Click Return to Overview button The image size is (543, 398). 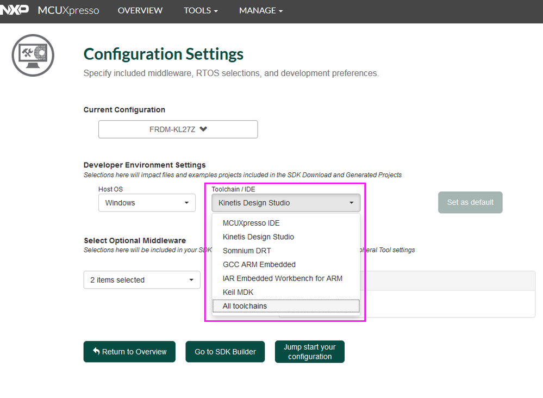129,352
